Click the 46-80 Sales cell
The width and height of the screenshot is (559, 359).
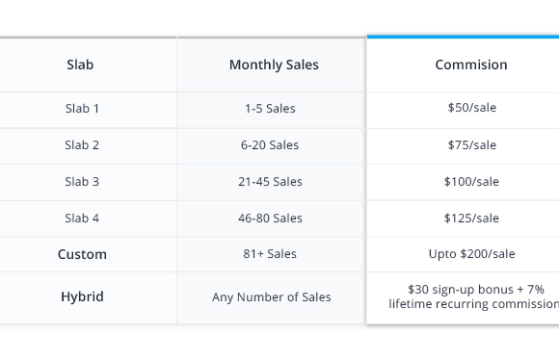point(270,218)
